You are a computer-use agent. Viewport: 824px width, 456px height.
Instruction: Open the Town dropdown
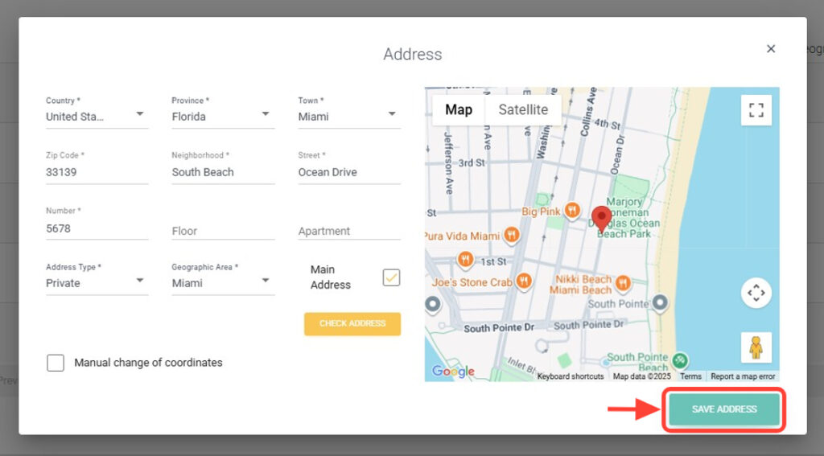(349, 116)
